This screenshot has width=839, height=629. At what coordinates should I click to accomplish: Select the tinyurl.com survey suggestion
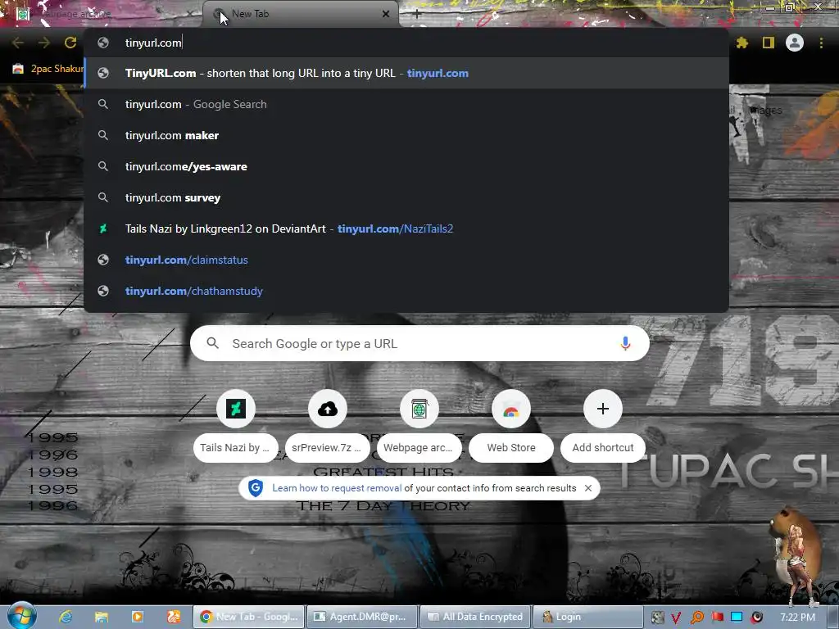[x=406, y=197]
